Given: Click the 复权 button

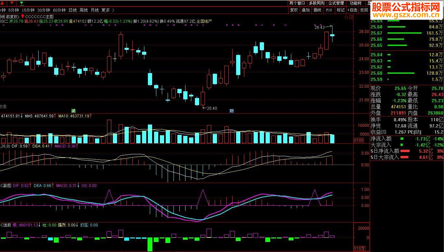Looking at the screenshot, I should tap(294, 10).
